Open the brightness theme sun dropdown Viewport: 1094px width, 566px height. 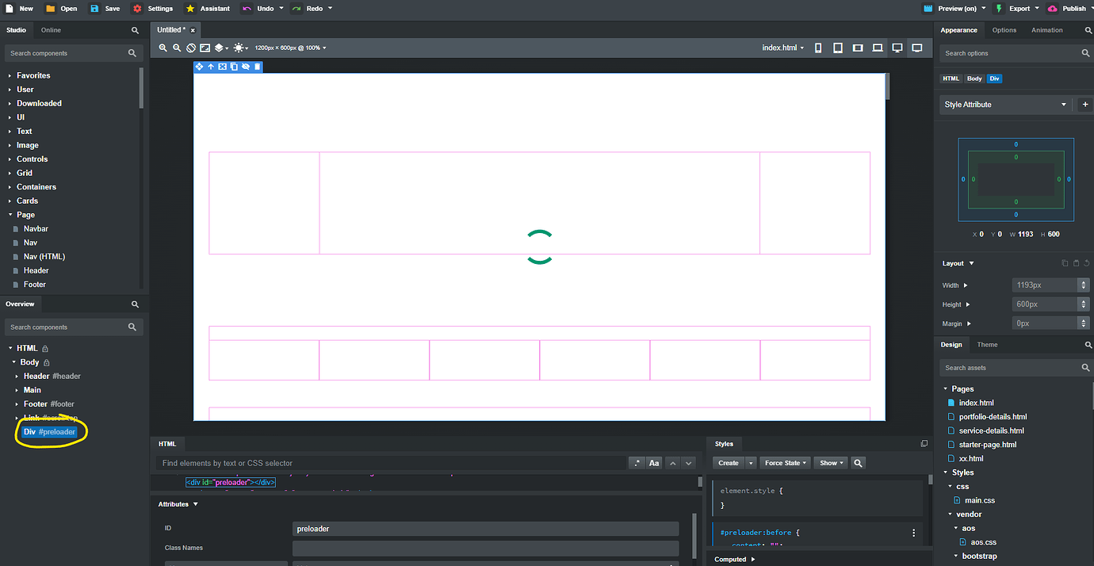[240, 48]
